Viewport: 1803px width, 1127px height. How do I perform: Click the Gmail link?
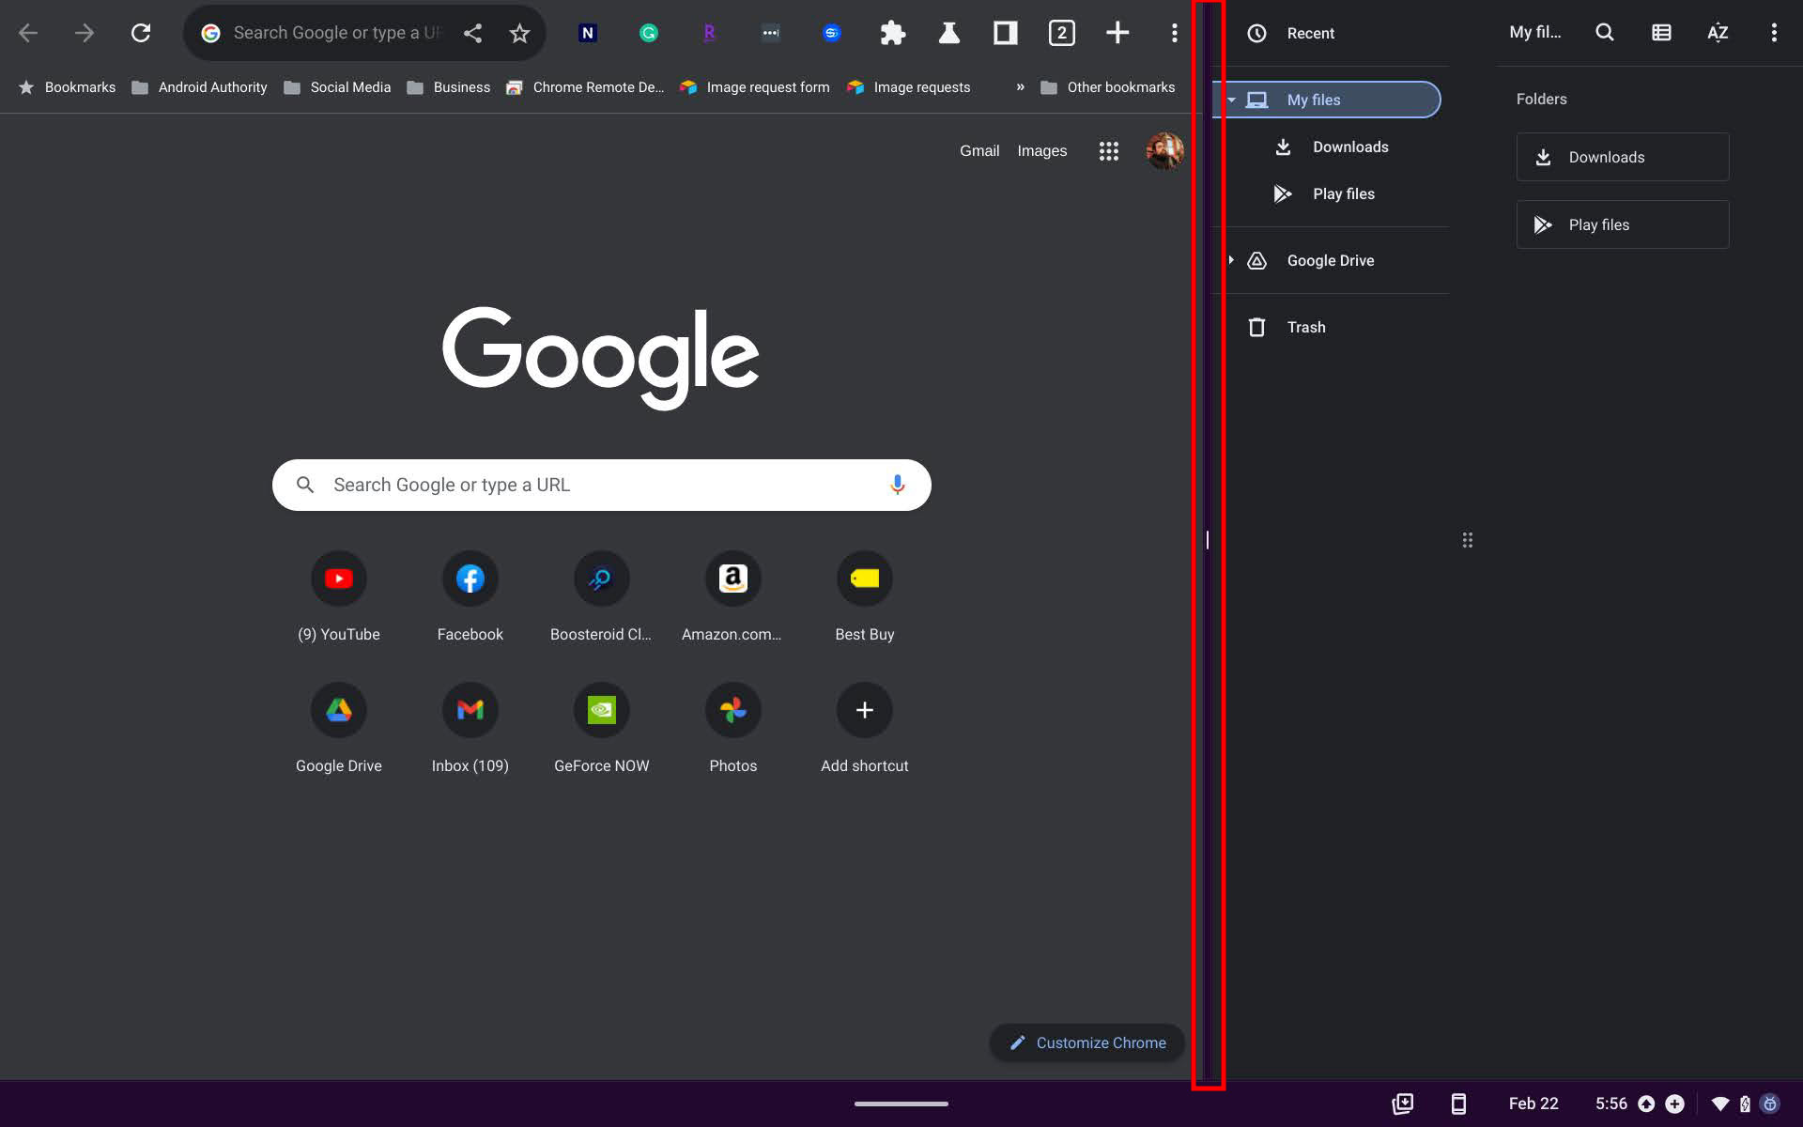point(979,151)
